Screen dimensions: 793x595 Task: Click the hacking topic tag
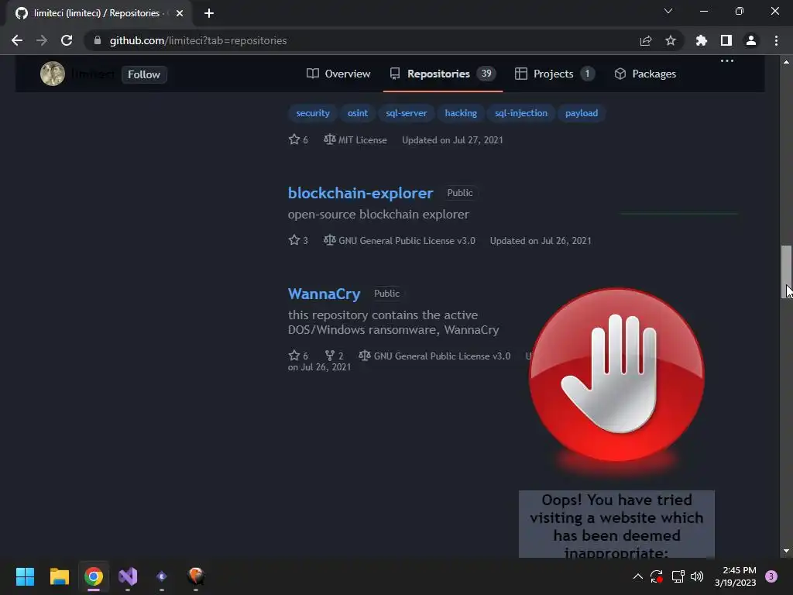pos(461,113)
